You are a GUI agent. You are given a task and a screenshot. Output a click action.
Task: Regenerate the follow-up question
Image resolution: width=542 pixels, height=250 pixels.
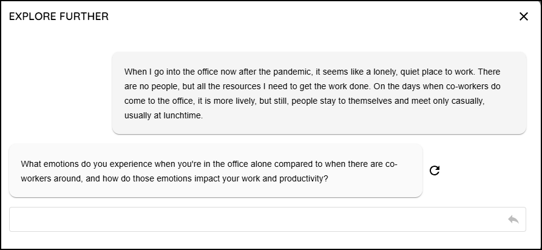(x=435, y=171)
